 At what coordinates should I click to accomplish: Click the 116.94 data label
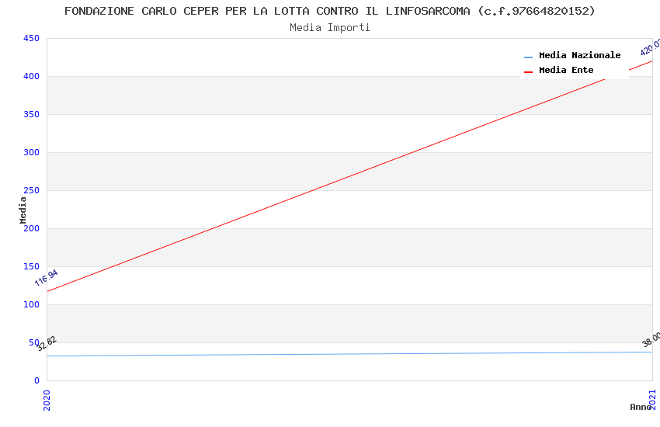click(x=46, y=278)
